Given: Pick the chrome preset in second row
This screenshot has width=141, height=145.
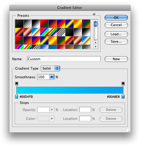Looking at the screenshot, I should pos(36,32).
